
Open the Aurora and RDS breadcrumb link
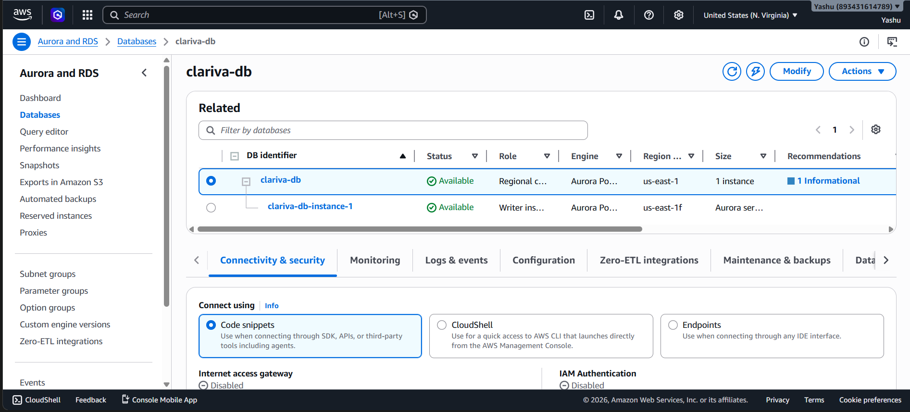pyautogui.click(x=68, y=42)
